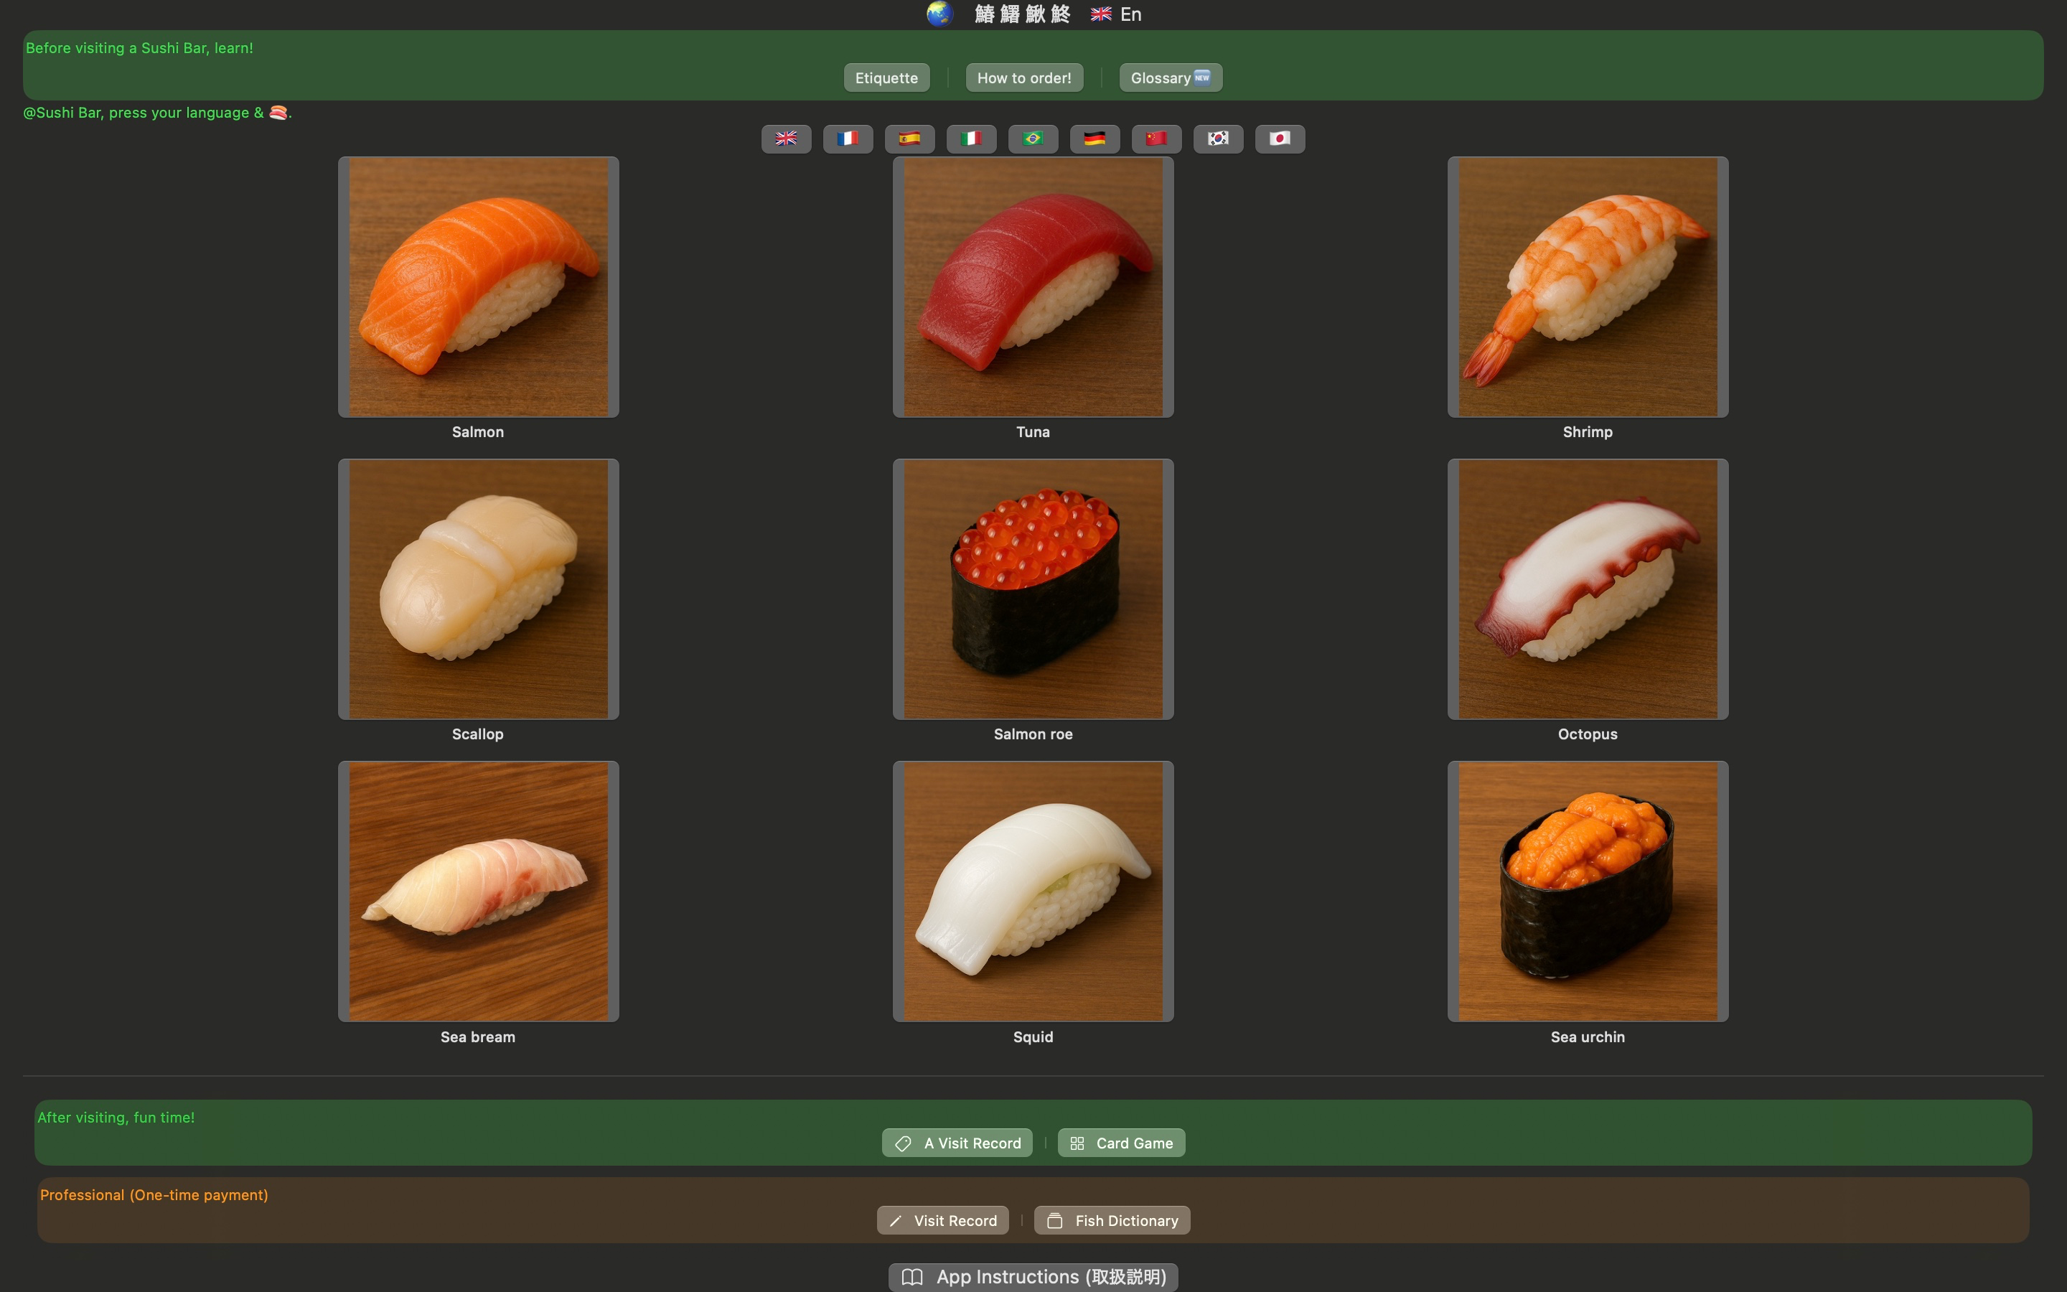Click the 'Shrimp' label text
Viewport: 2067px width, 1292px height.
click(1588, 432)
